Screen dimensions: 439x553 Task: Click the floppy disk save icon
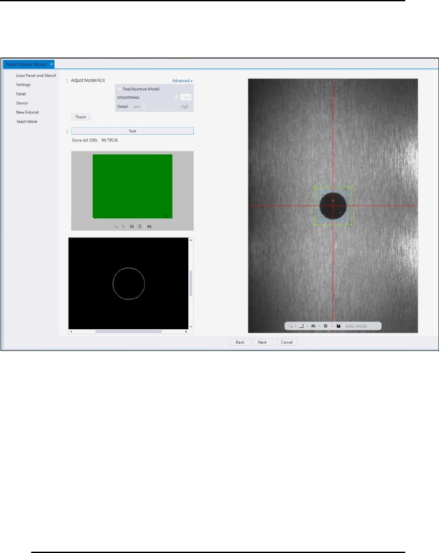point(339,326)
